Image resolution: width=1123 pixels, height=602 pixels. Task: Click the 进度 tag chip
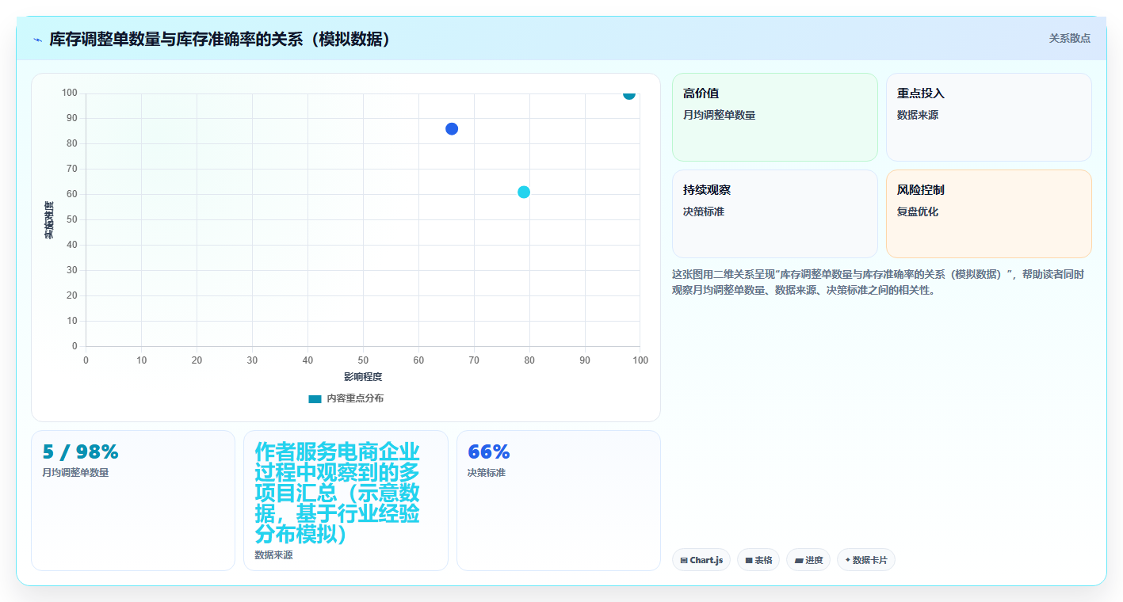click(808, 560)
